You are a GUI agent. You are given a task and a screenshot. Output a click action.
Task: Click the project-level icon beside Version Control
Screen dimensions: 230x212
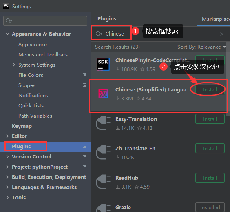click(x=84, y=156)
